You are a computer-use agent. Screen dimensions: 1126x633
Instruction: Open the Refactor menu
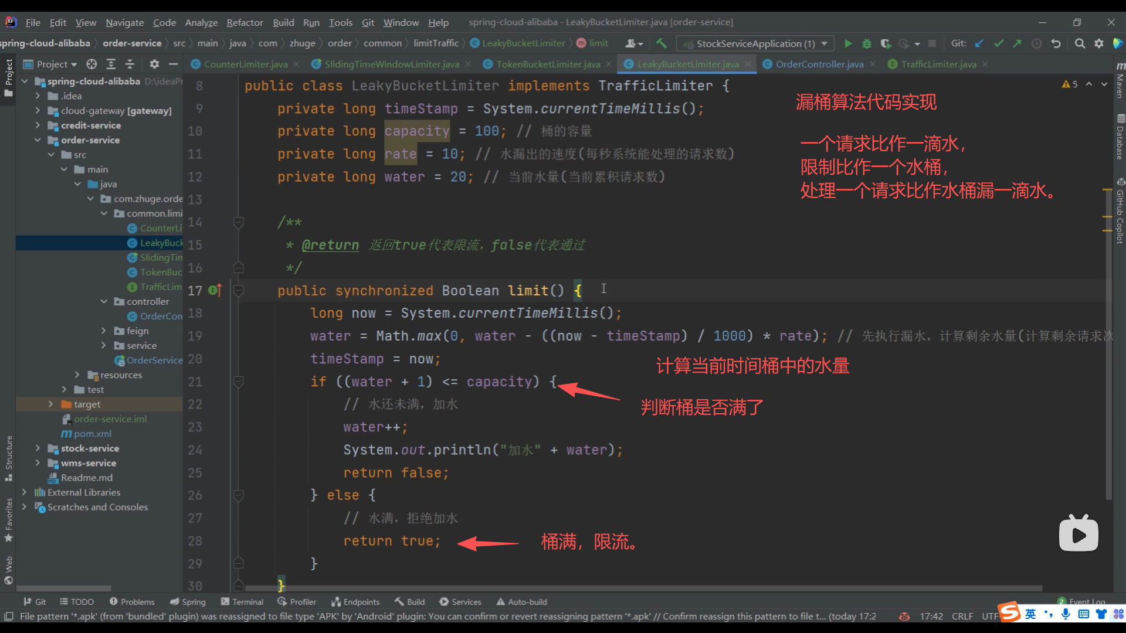(x=245, y=22)
